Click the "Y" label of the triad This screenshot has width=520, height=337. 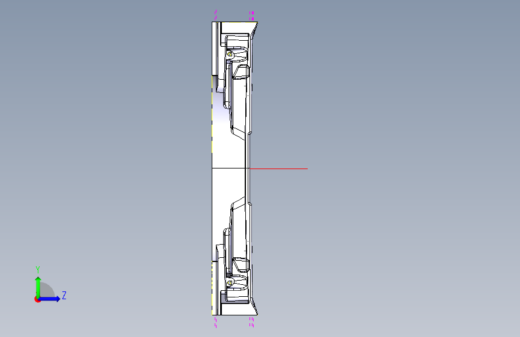[x=38, y=270]
